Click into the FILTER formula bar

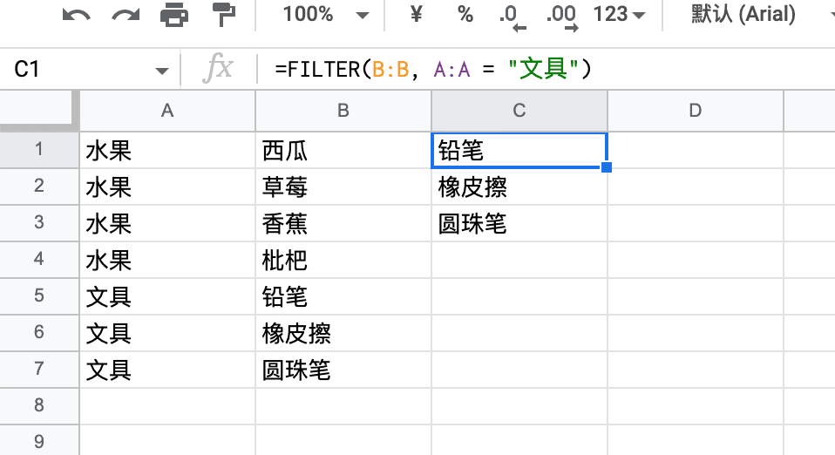pos(543,69)
